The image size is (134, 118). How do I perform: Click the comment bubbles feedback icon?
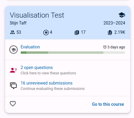coord(13,86)
